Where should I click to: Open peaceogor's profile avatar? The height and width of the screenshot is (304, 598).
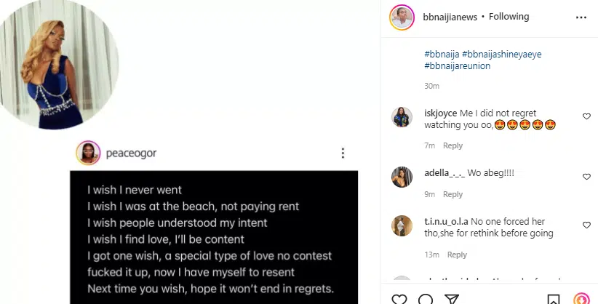tap(88, 153)
